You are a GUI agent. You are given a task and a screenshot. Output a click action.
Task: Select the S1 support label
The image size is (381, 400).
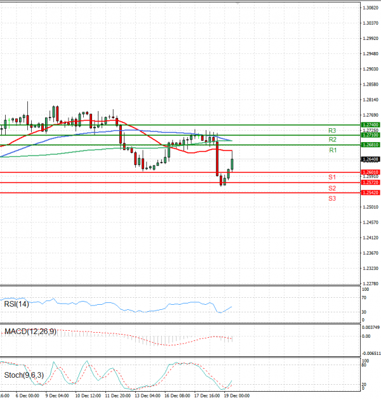tap(332, 177)
